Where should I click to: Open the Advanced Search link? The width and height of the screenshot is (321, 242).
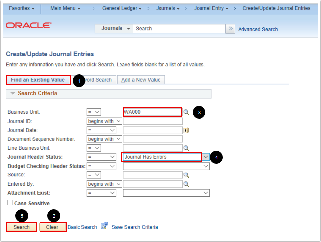coord(258,29)
